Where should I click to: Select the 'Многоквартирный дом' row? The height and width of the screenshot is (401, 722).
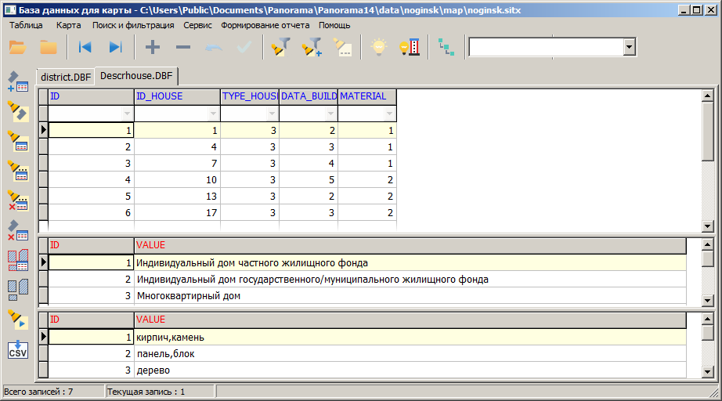coord(188,296)
